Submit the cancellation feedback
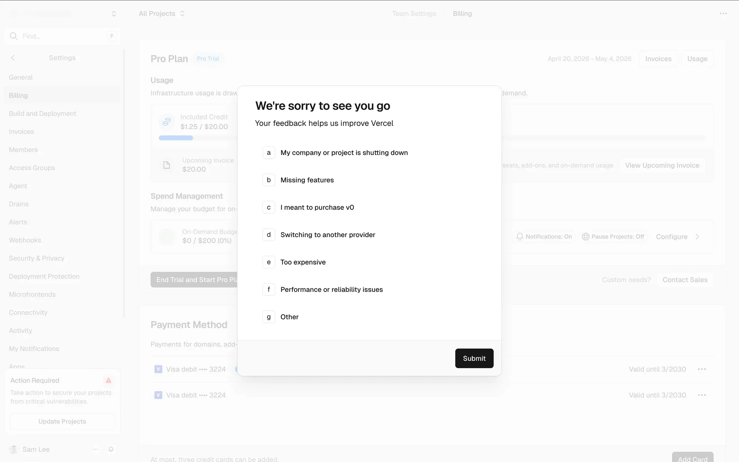 point(474,358)
